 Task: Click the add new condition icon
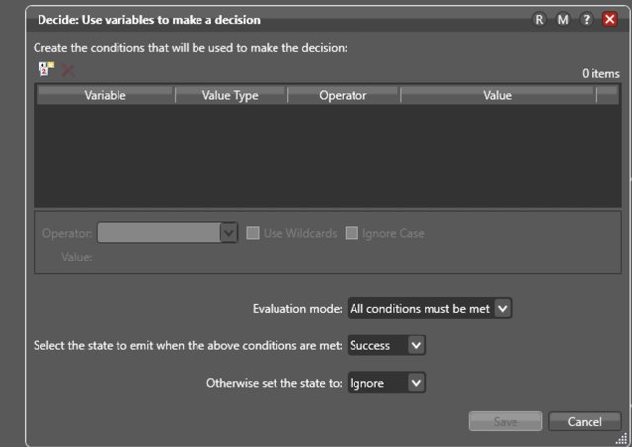[46, 69]
